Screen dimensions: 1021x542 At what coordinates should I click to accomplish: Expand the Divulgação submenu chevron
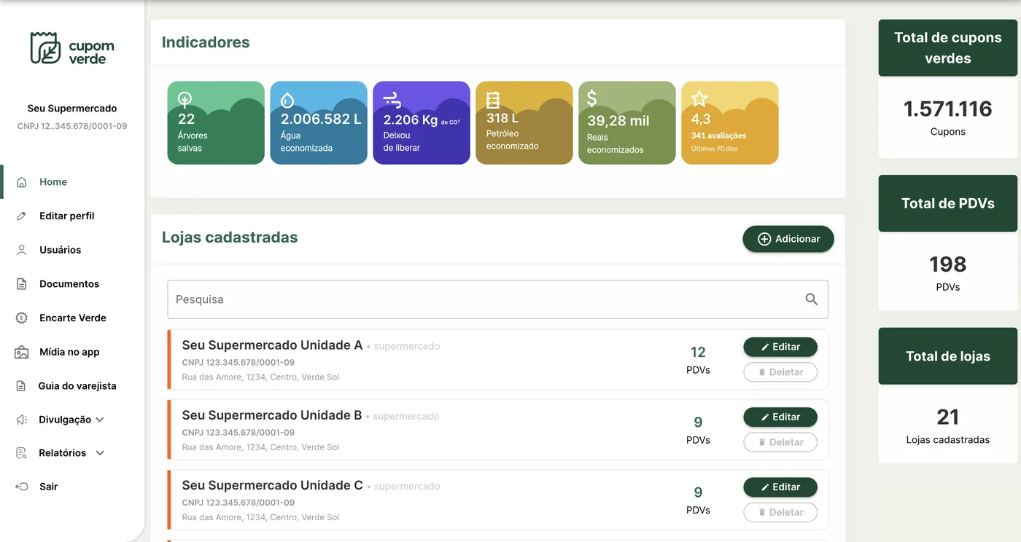(x=100, y=420)
